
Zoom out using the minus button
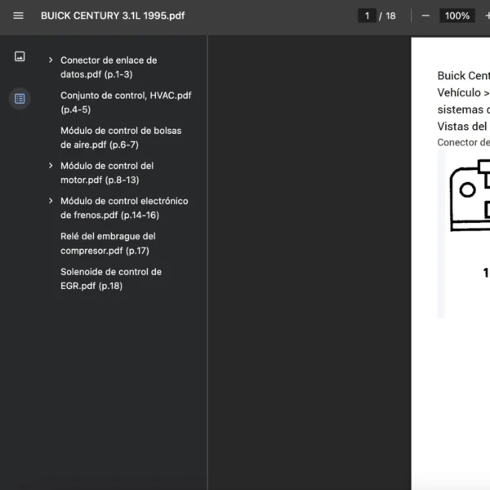coord(425,16)
